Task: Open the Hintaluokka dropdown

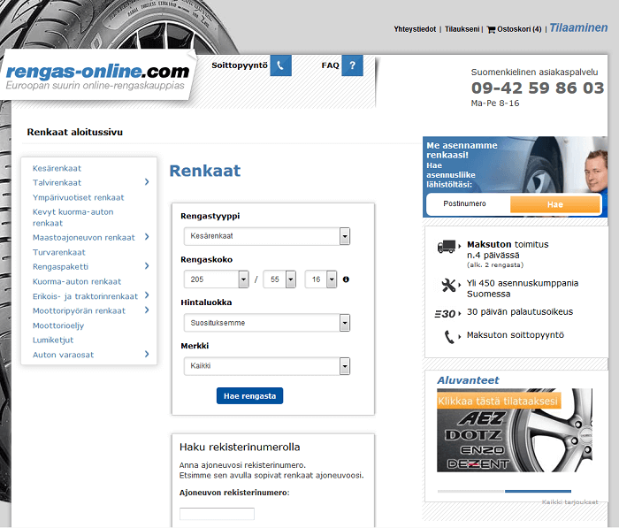Action: [x=267, y=323]
